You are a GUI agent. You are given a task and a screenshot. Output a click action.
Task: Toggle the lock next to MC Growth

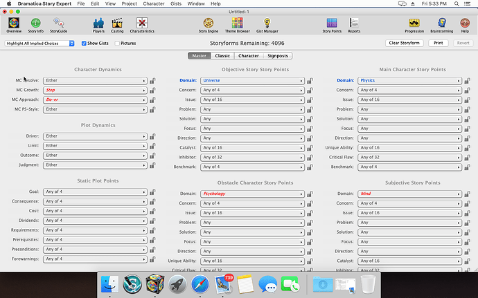pyautogui.click(x=152, y=90)
